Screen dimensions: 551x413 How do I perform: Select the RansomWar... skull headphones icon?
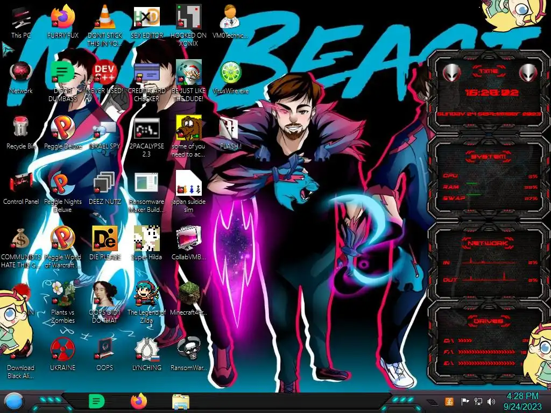coord(189,354)
